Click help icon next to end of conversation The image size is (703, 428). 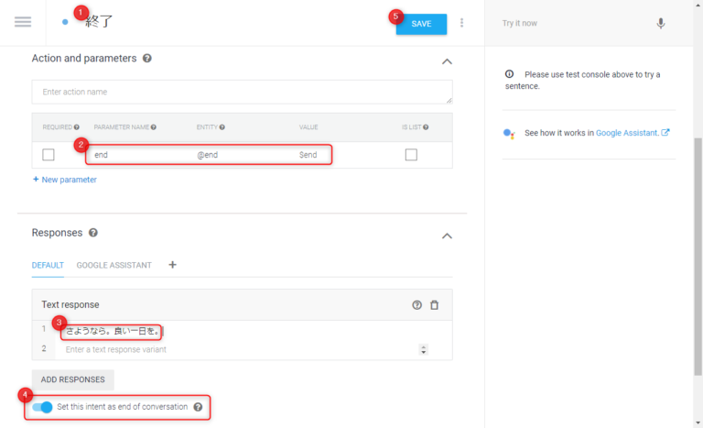[x=198, y=407]
